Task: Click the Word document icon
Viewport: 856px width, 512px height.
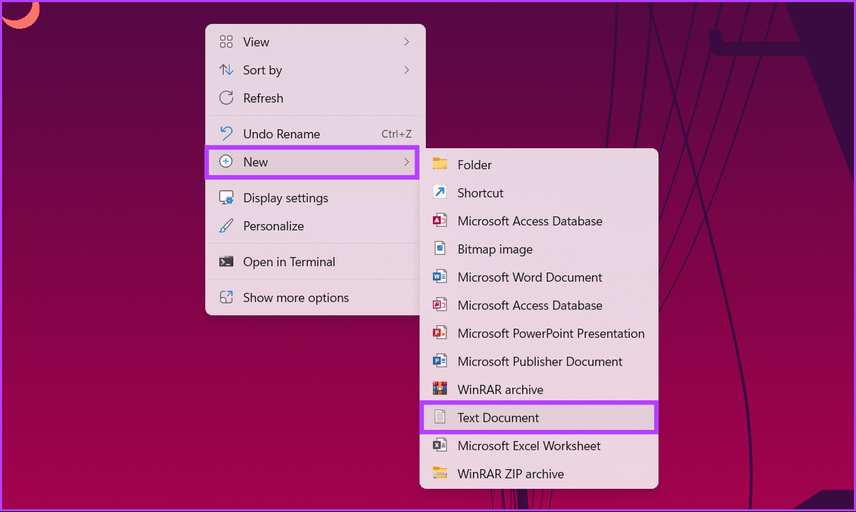Action: [440, 277]
